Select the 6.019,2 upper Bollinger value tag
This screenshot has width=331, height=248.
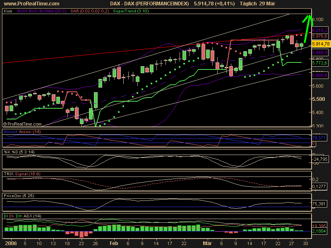[x=320, y=30]
